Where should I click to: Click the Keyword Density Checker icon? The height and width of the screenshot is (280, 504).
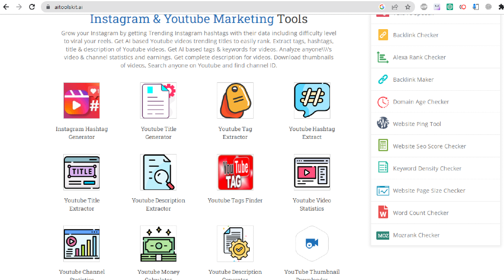click(383, 167)
